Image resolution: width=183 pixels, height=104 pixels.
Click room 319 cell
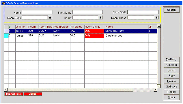pos(33,36)
